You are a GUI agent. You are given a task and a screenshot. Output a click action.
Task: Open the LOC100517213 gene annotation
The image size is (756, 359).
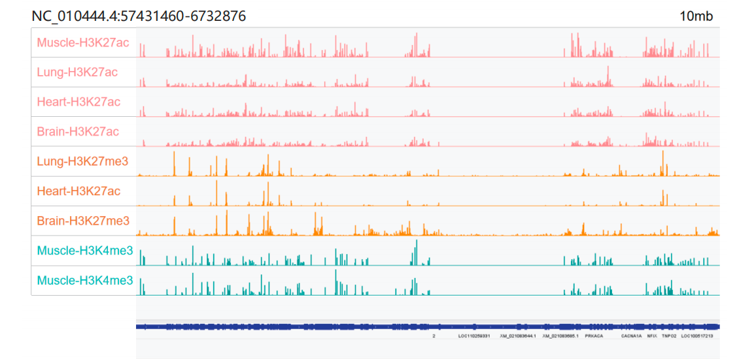697,336
